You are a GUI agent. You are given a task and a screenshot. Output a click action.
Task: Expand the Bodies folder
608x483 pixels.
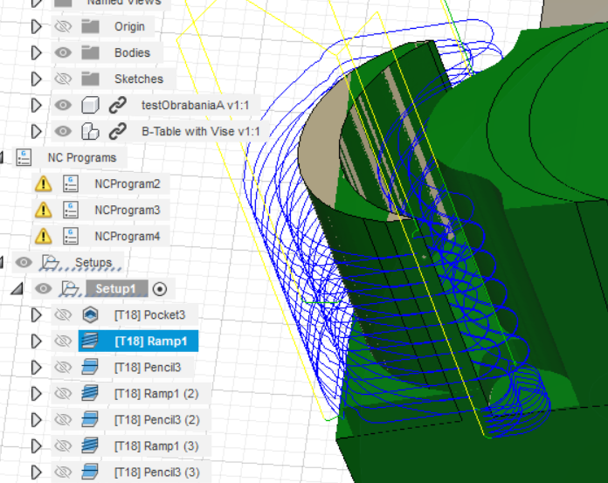click(x=36, y=52)
